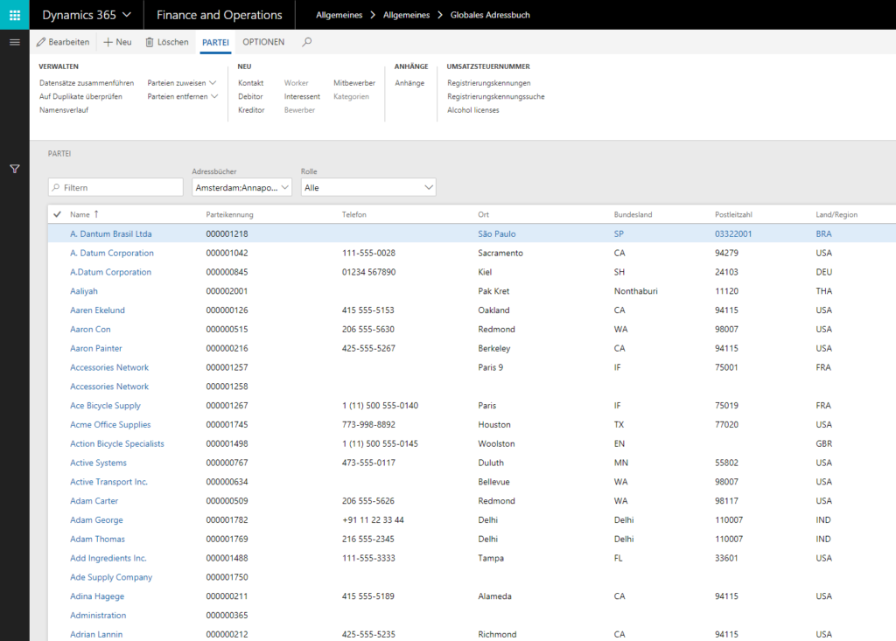Image resolution: width=896 pixels, height=641 pixels.
Task: Open the app launcher waffle icon
Action: (x=14, y=15)
